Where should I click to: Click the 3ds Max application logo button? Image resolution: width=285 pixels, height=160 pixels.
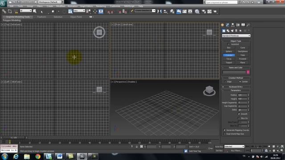3,3
